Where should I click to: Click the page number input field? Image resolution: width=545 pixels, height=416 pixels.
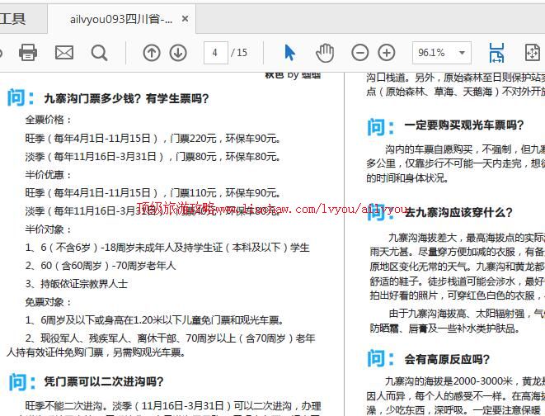tap(215, 53)
